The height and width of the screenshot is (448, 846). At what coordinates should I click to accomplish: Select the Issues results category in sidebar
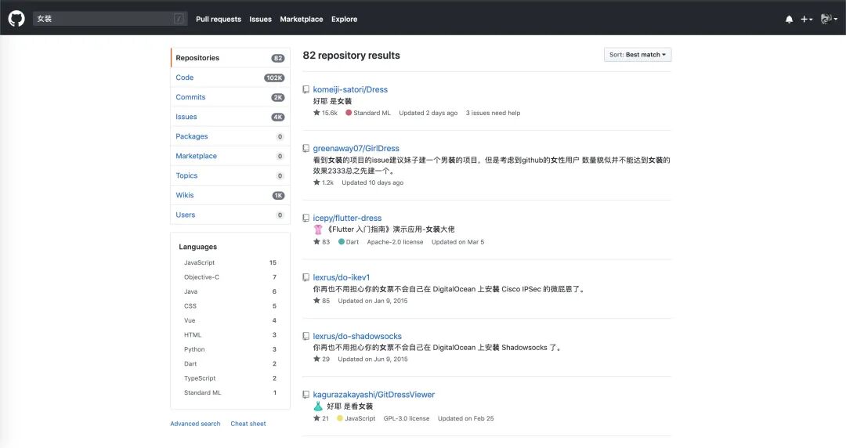(230, 117)
